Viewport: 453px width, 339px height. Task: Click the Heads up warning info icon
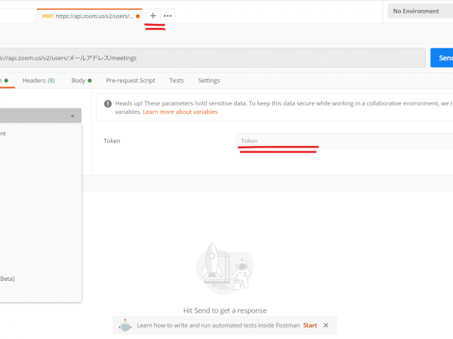point(108,104)
